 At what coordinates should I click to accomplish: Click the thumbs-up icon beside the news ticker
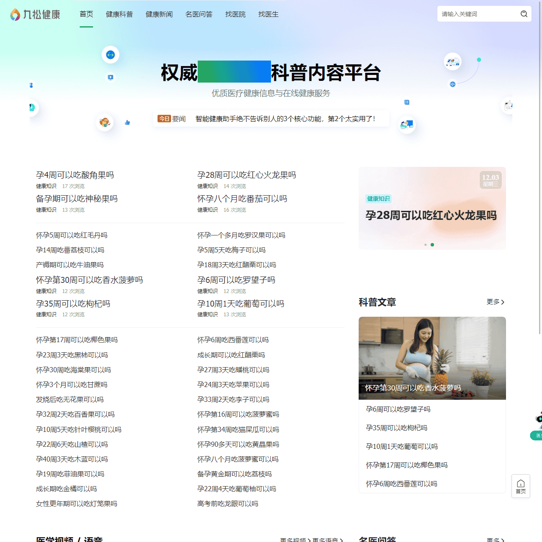(127, 122)
